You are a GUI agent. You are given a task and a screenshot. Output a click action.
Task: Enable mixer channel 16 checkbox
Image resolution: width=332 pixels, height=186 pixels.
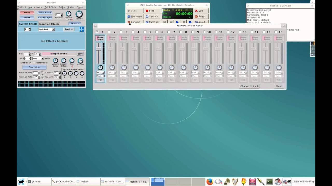[x=276, y=32]
